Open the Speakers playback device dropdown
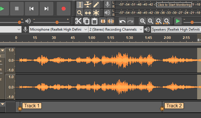The image size is (201, 118). (176, 29)
